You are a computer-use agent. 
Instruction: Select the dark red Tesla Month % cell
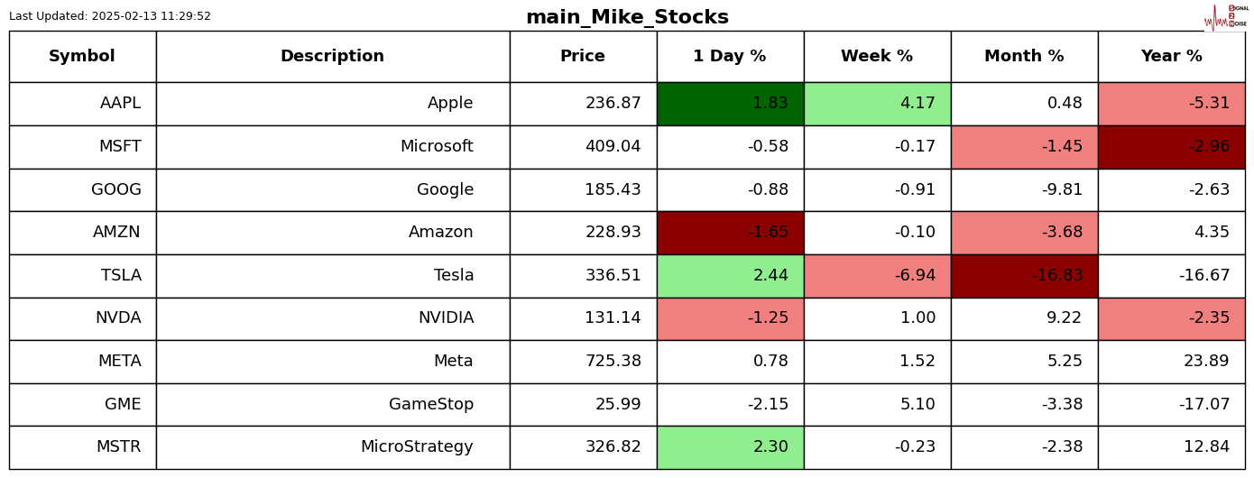(x=1024, y=276)
